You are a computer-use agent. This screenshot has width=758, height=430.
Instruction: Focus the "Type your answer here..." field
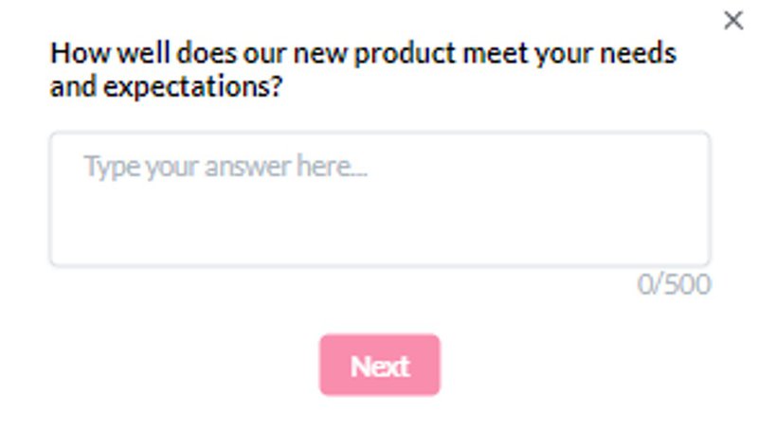(x=379, y=199)
